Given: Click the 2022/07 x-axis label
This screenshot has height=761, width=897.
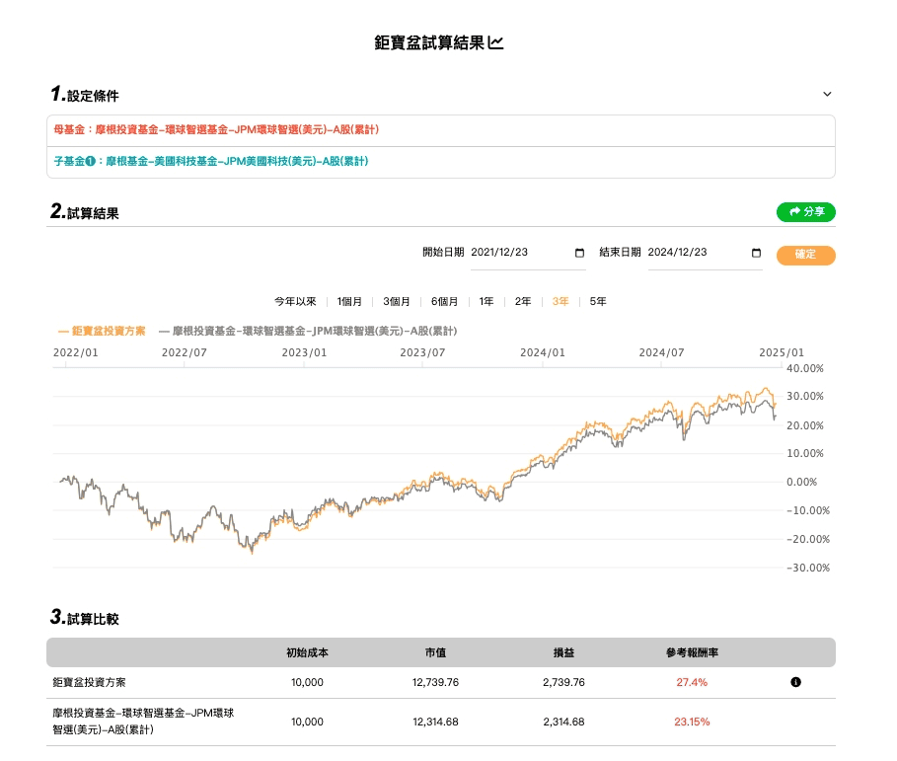Looking at the screenshot, I should [x=185, y=353].
